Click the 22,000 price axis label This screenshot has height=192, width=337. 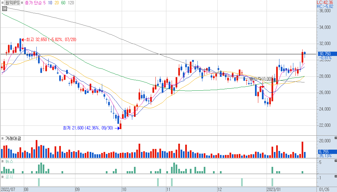point(325,125)
